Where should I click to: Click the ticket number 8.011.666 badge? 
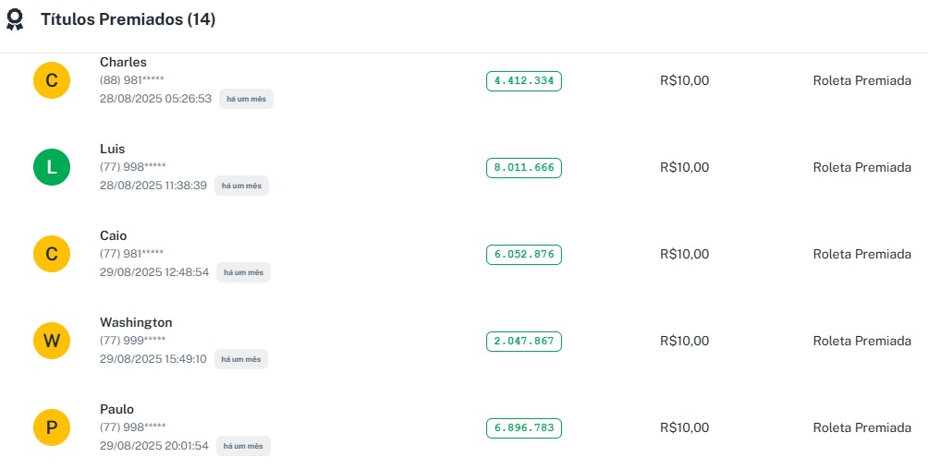tap(523, 168)
